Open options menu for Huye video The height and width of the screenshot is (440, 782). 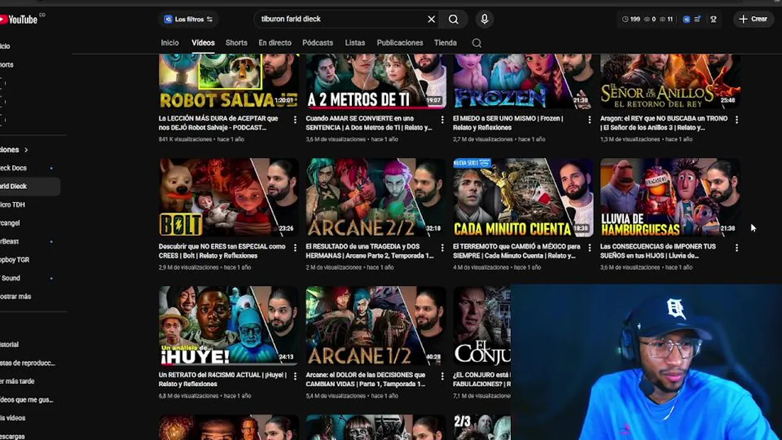click(x=295, y=376)
